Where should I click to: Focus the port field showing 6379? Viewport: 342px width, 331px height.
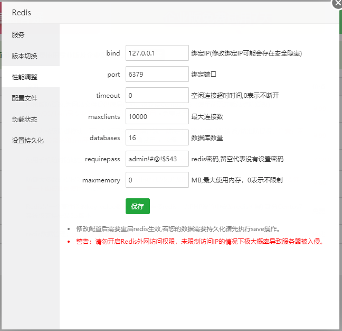157,74
